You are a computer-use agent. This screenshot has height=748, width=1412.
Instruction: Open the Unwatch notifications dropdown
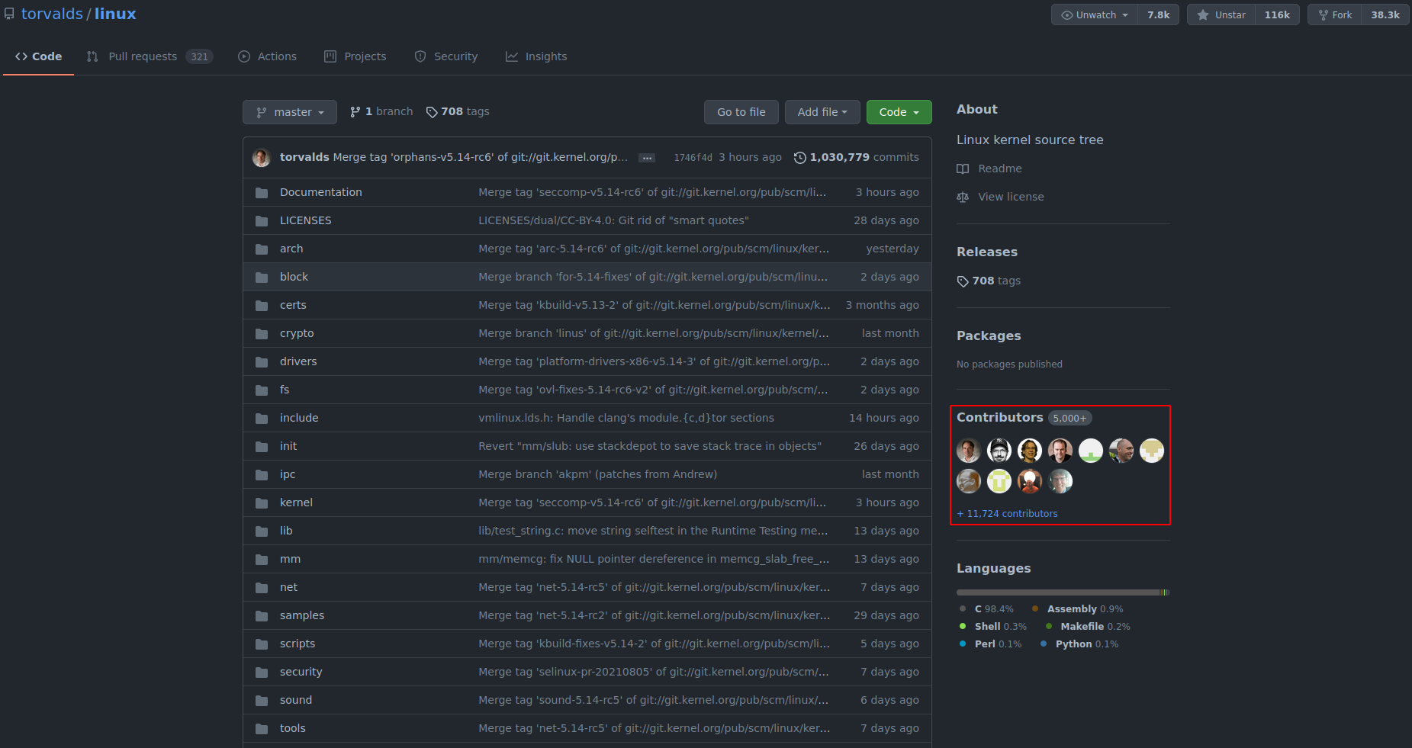pyautogui.click(x=1095, y=15)
